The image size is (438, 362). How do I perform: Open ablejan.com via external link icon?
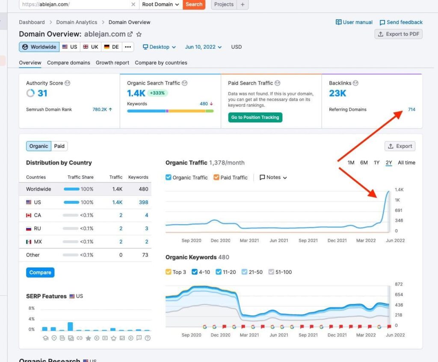130,34
